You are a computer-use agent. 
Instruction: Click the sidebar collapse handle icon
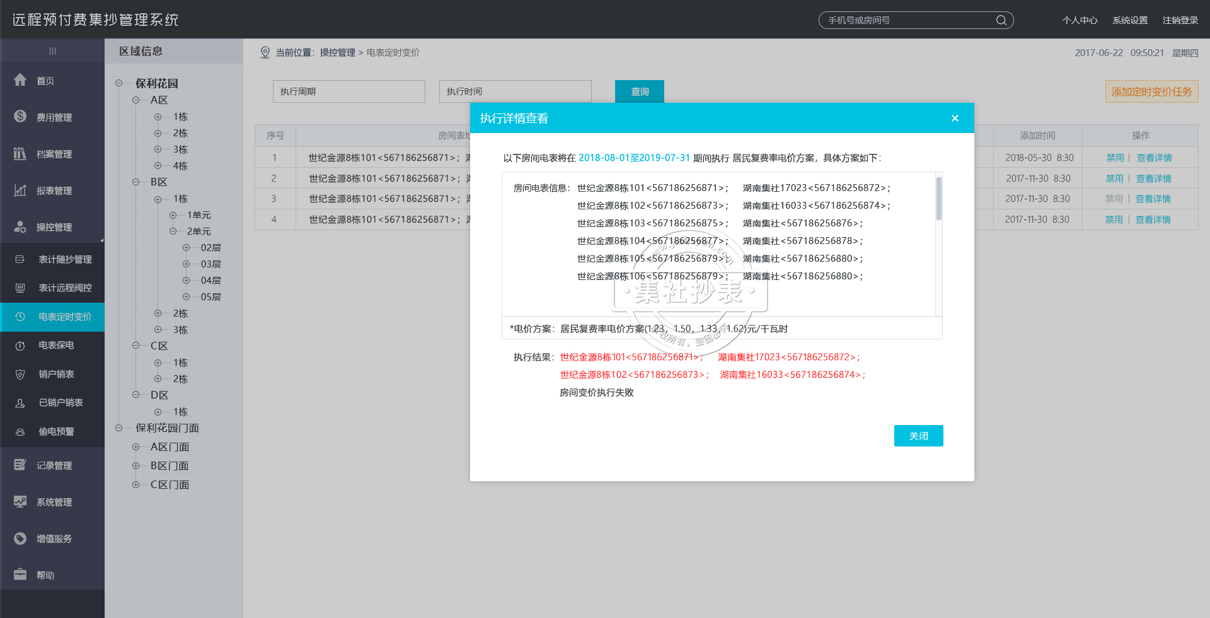52,51
